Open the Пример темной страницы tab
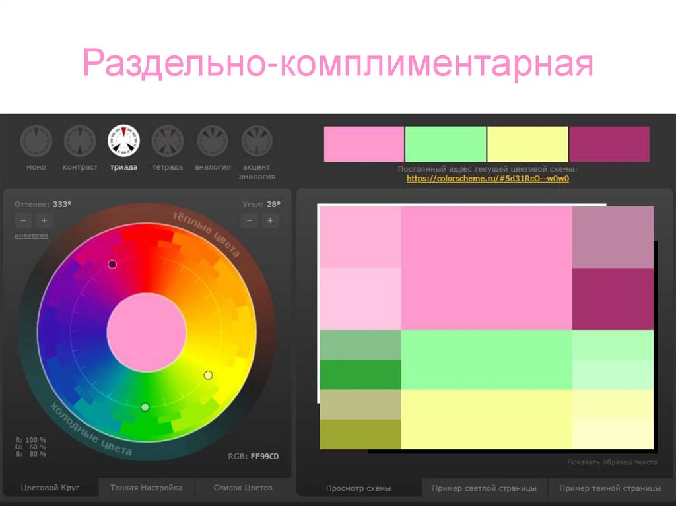Viewport: 676px width, 506px height. point(610,488)
